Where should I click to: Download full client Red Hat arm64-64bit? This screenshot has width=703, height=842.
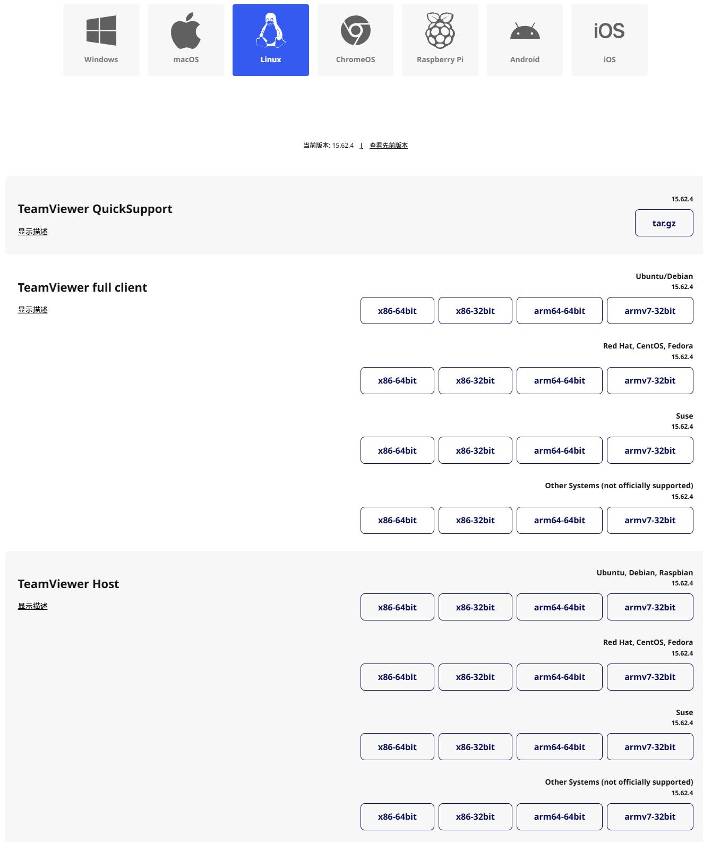(559, 380)
